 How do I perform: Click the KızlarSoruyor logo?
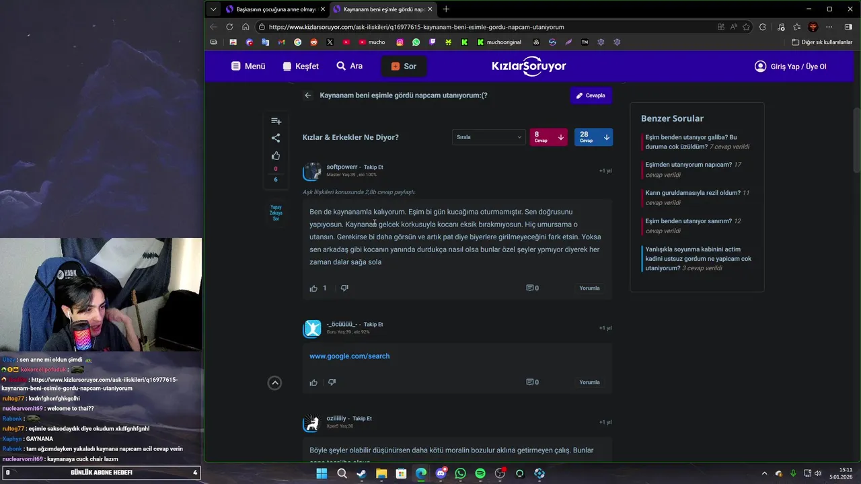[529, 66]
